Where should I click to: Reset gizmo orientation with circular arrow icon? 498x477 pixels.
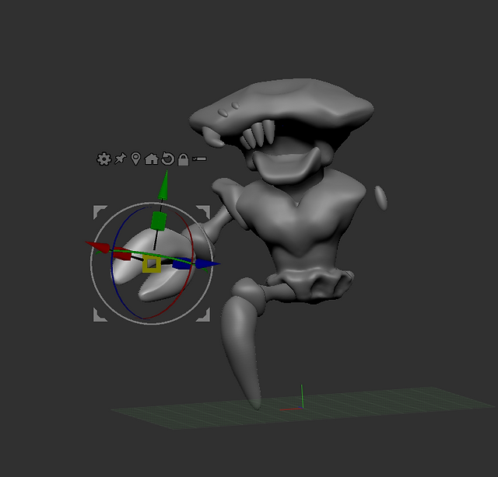168,158
